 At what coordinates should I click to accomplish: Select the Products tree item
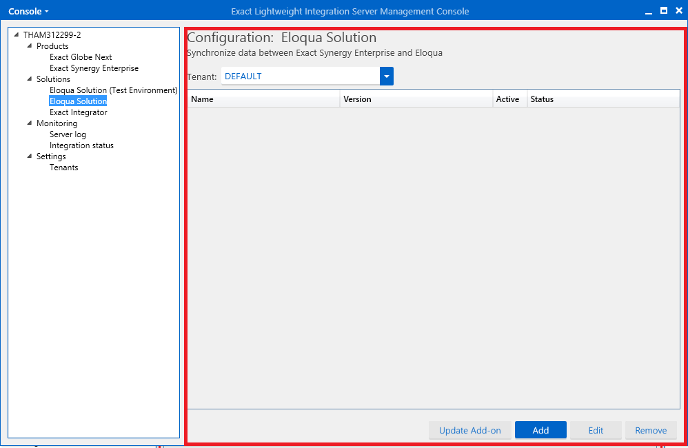(52, 46)
